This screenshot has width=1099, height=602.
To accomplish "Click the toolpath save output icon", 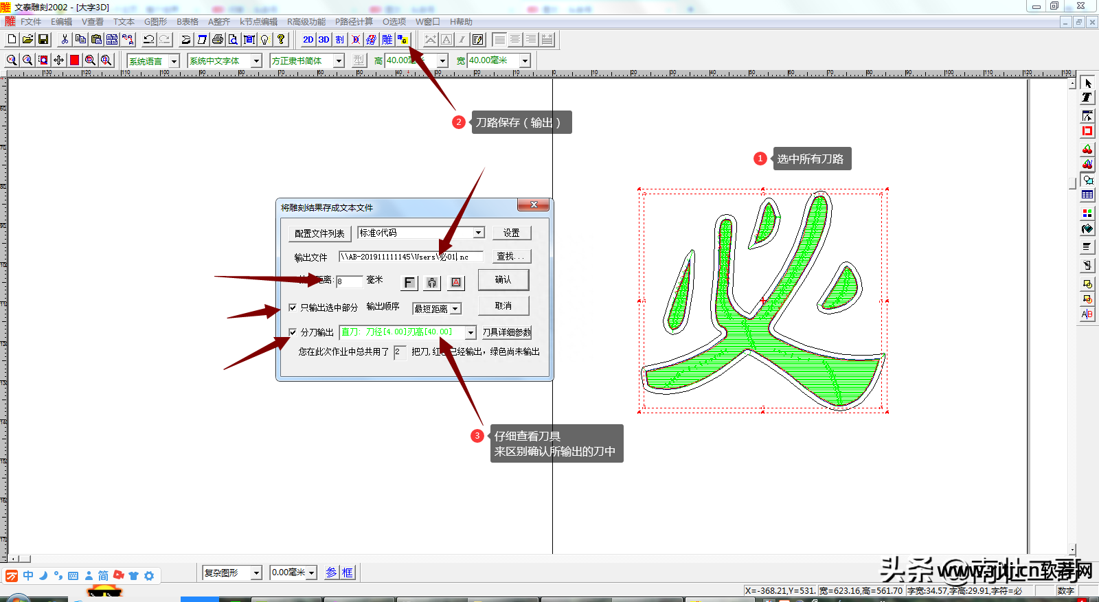I will (403, 40).
